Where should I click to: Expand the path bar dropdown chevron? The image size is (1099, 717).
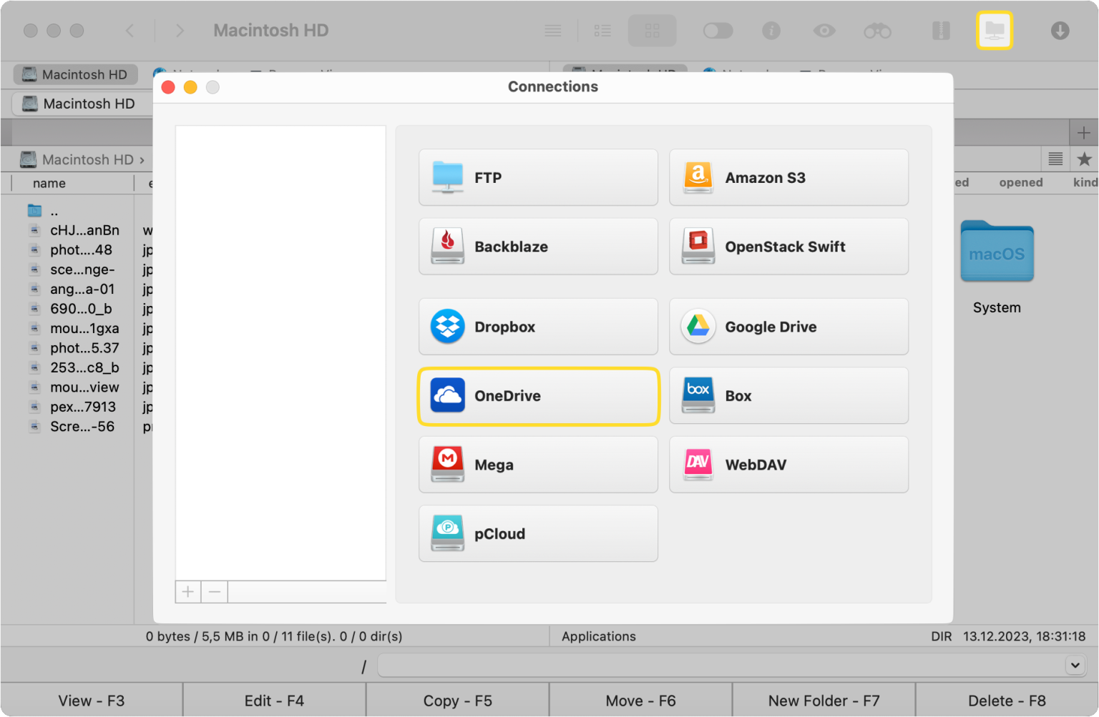pyautogui.click(x=1075, y=665)
